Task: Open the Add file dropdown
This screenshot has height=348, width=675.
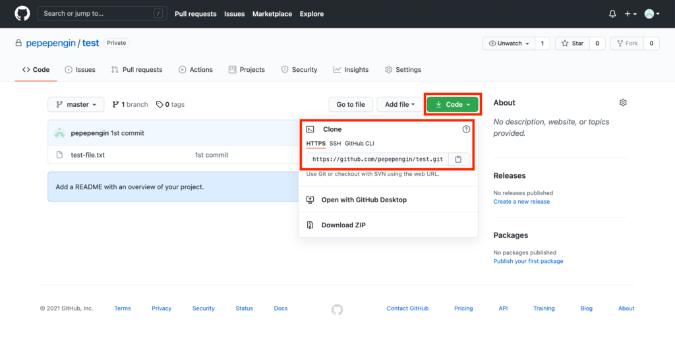Action: 400,105
